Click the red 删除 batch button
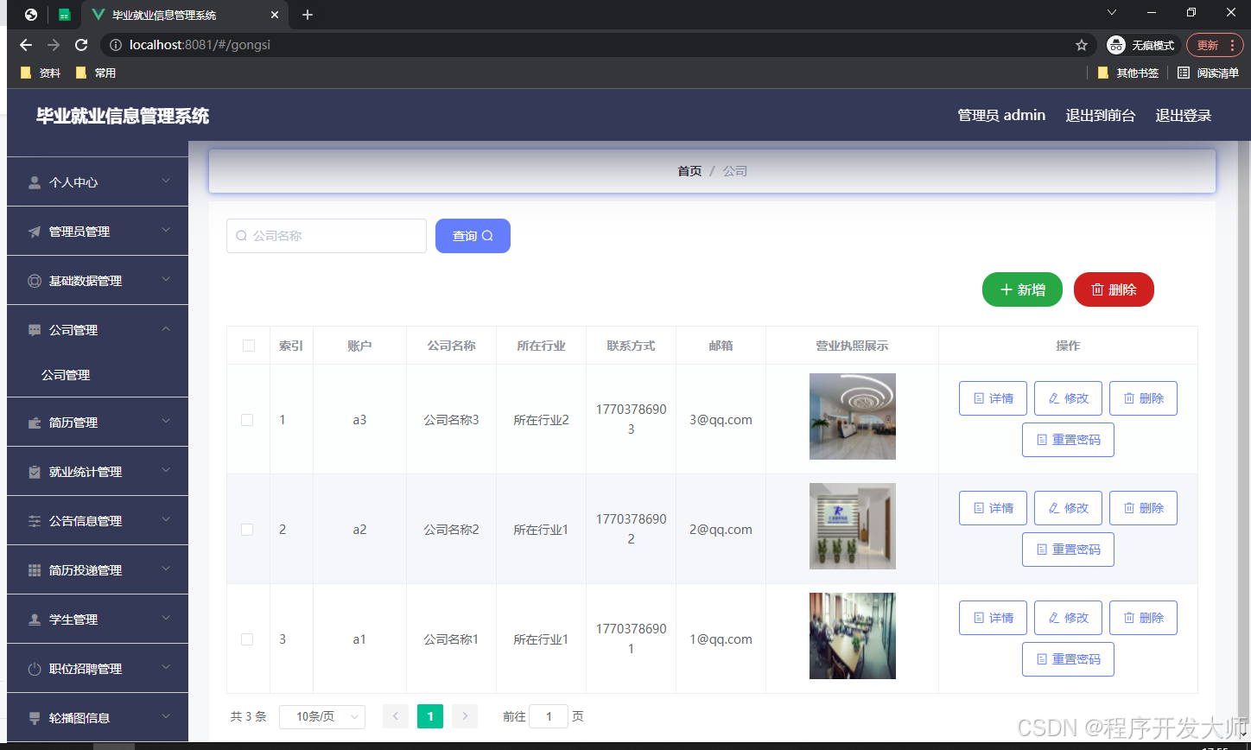 click(x=1114, y=289)
